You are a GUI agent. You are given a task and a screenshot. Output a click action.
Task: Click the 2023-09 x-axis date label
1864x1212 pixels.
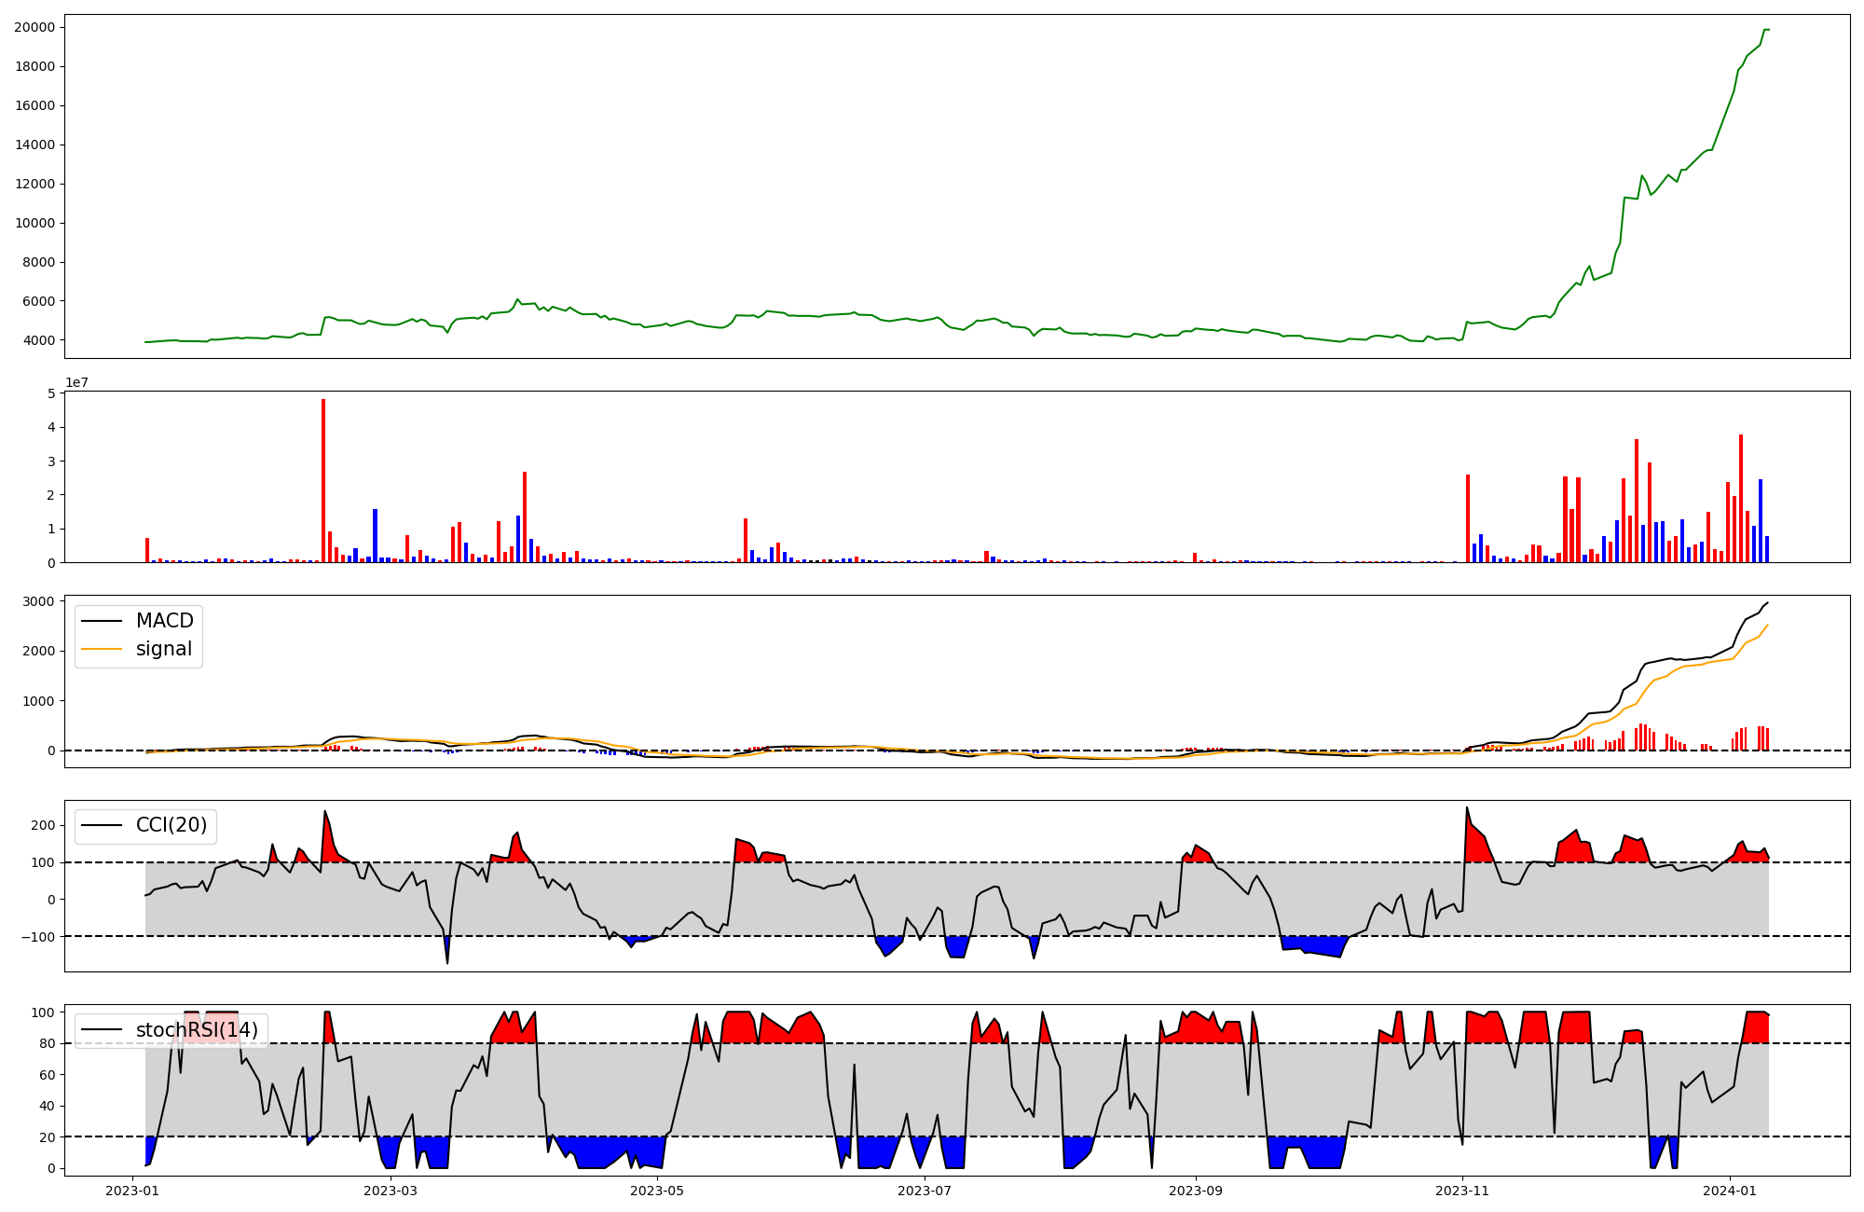click(1196, 1190)
